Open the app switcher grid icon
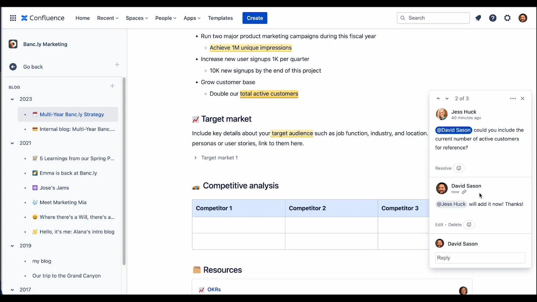Viewport: 537px width, 302px height. click(x=13, y=18)
